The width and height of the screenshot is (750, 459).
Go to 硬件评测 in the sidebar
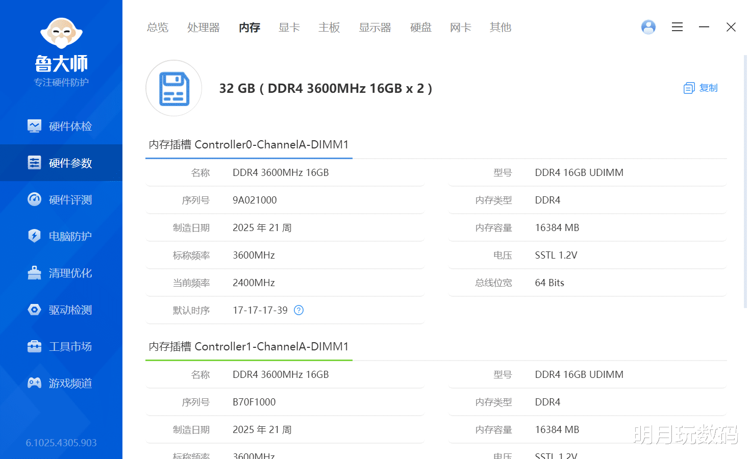click(70, 199)
